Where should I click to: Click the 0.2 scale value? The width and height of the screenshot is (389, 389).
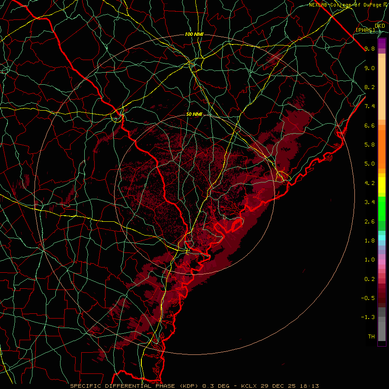click(370, 279)
